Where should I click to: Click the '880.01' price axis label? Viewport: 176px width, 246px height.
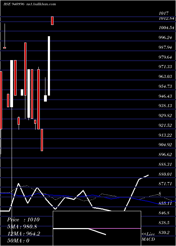click(165, 174)
